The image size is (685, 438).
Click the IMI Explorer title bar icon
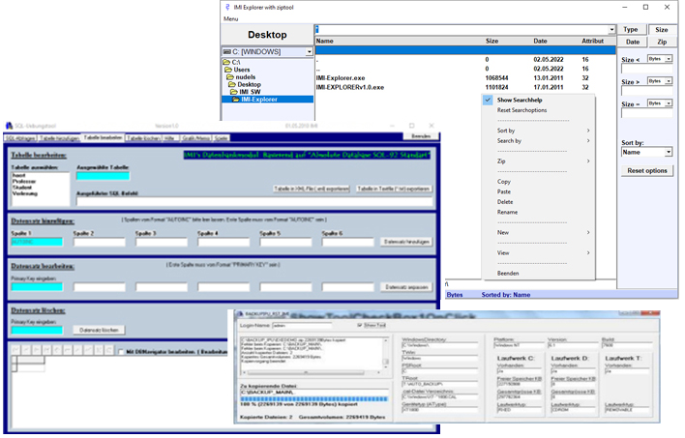coord(228,6)
